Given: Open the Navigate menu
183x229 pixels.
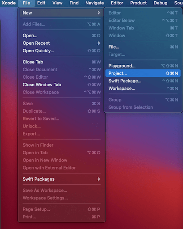Looking at the screenshot, I should 95,3.
